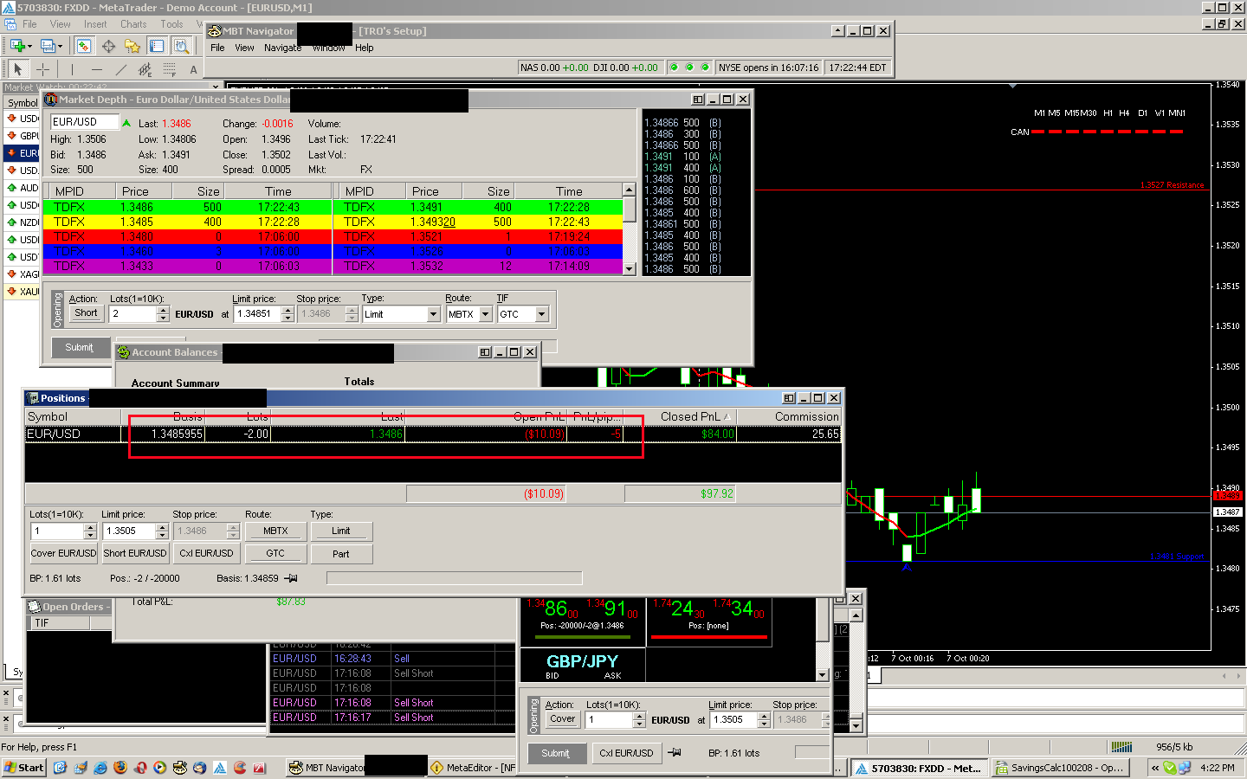This screenshot has width=1247, height=779.
Task: Click the pin icon beside Basis
Action: click(x=291, y=578)
